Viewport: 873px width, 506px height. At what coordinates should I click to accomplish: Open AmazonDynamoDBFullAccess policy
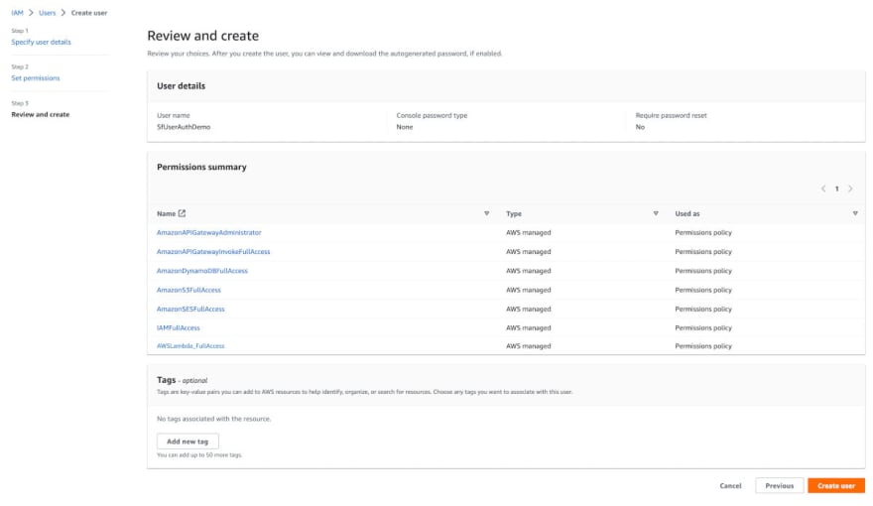202,271
